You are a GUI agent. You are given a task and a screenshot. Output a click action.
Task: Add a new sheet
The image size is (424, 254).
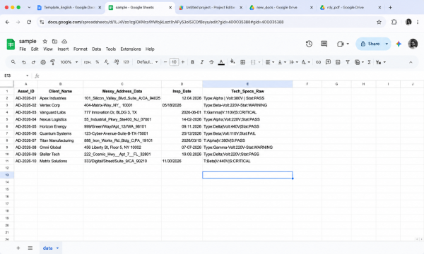pos(18,248)
